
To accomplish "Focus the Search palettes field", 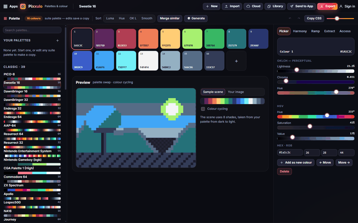I will point(33,30).
